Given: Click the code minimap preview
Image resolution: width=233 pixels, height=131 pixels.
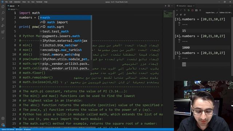Looking at the screenshot, I should point(168,14).
